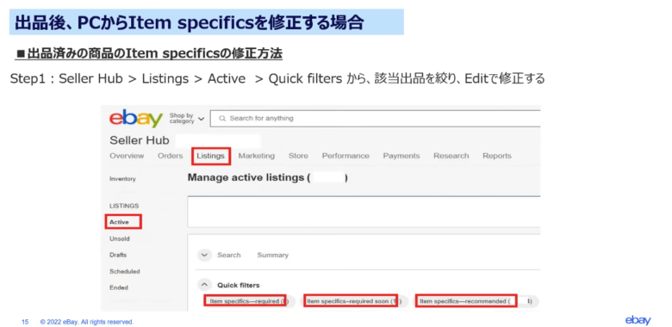672x327 pixels.
Task: Select Ended in the sidebar
Action: 119,287
